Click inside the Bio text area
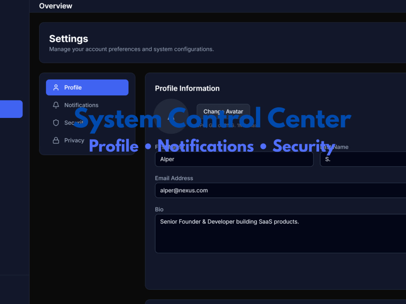Viewport: 406px width, 304px height. point(281,233)
